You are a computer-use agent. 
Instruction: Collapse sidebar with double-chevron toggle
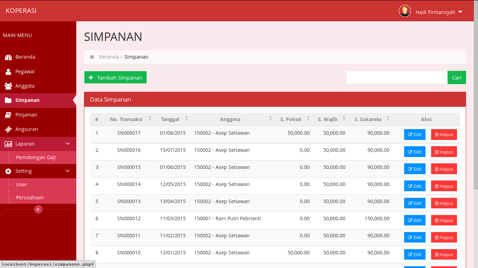(38, 209)
